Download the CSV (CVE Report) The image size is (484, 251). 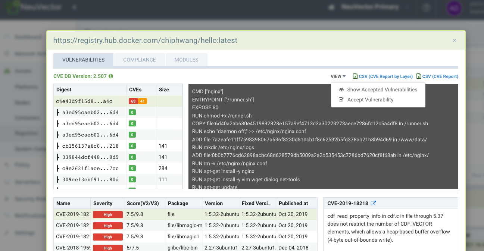[440, 76]
